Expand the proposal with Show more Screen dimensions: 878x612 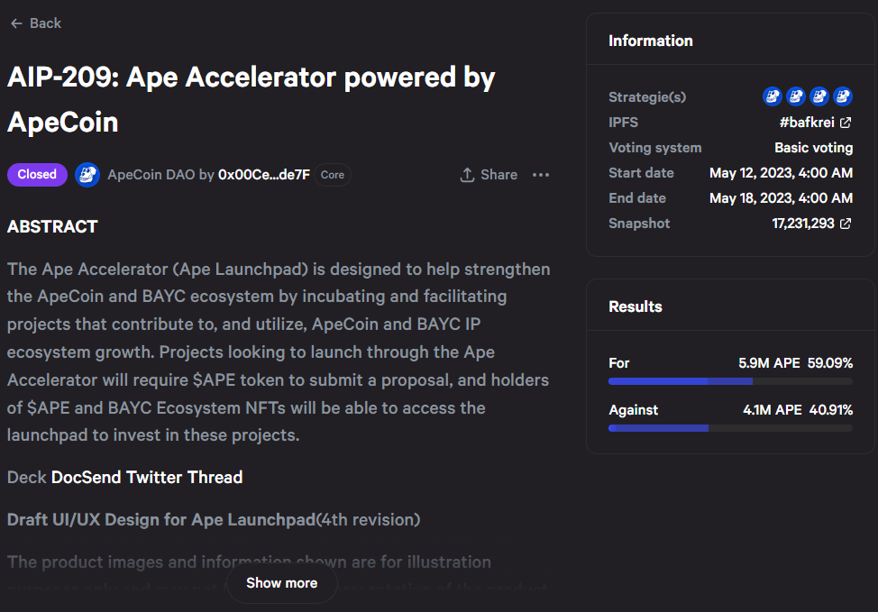(282, 583)
